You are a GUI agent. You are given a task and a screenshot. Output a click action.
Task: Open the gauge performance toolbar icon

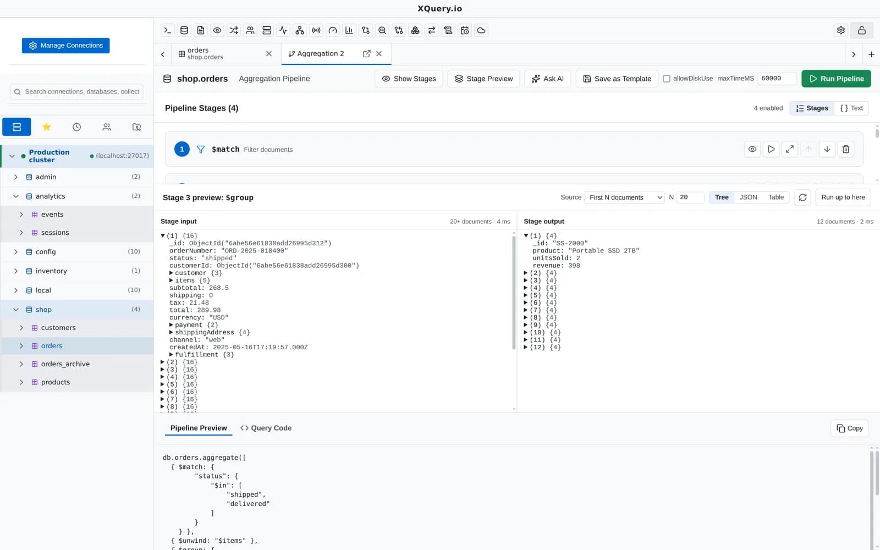(333, 30)
